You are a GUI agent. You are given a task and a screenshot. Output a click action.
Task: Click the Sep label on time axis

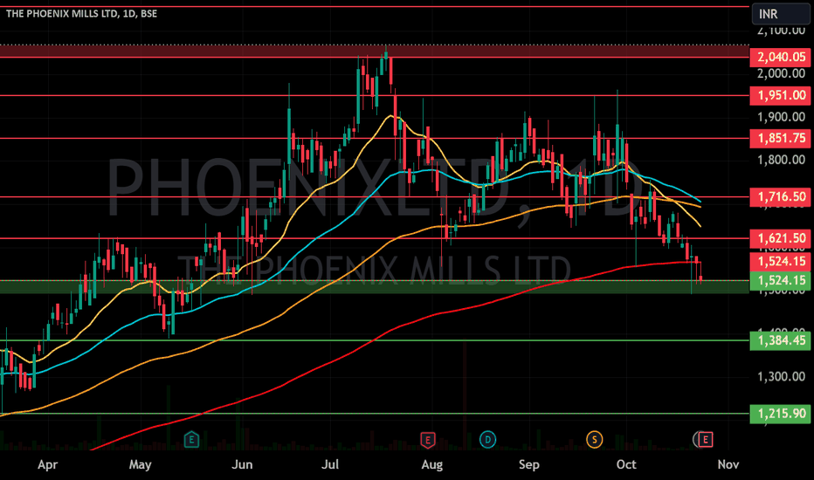click(x=528, y=464)
